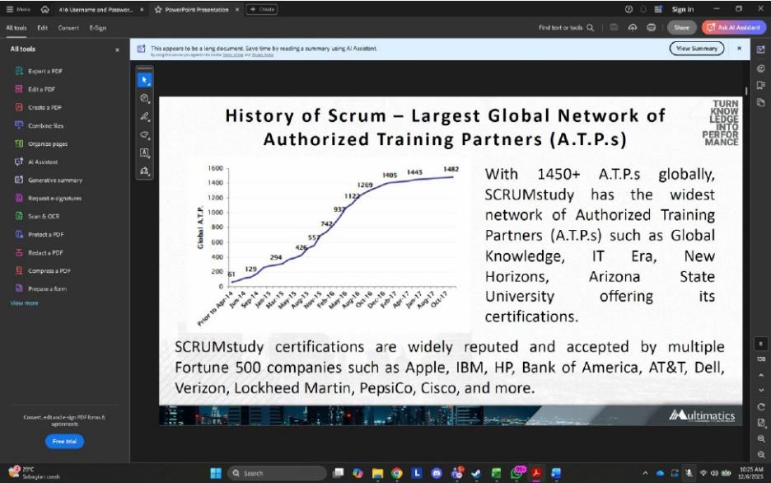Click the View Summary button

tap(696, 49)
